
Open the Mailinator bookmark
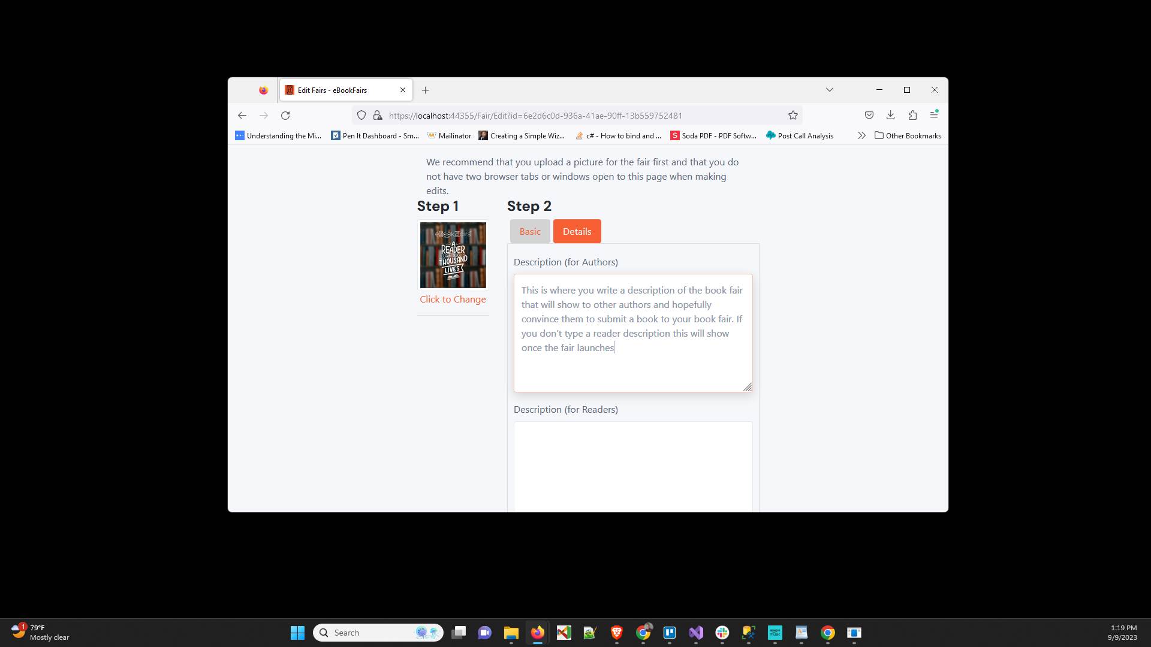(x=449, y=135)
